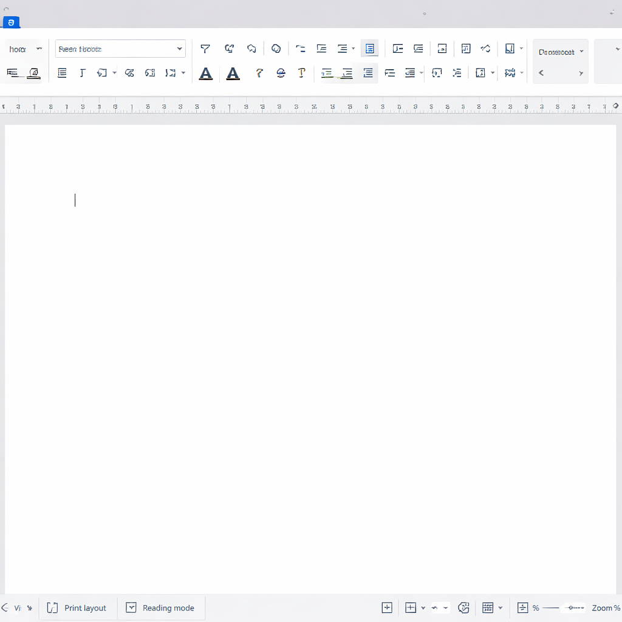Click the question mark icon in the toolbar

tap(259, 73)
